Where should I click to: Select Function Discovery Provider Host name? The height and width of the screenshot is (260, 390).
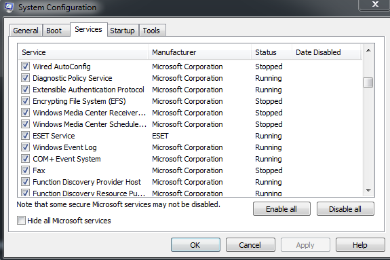click(x=87, y=182)
